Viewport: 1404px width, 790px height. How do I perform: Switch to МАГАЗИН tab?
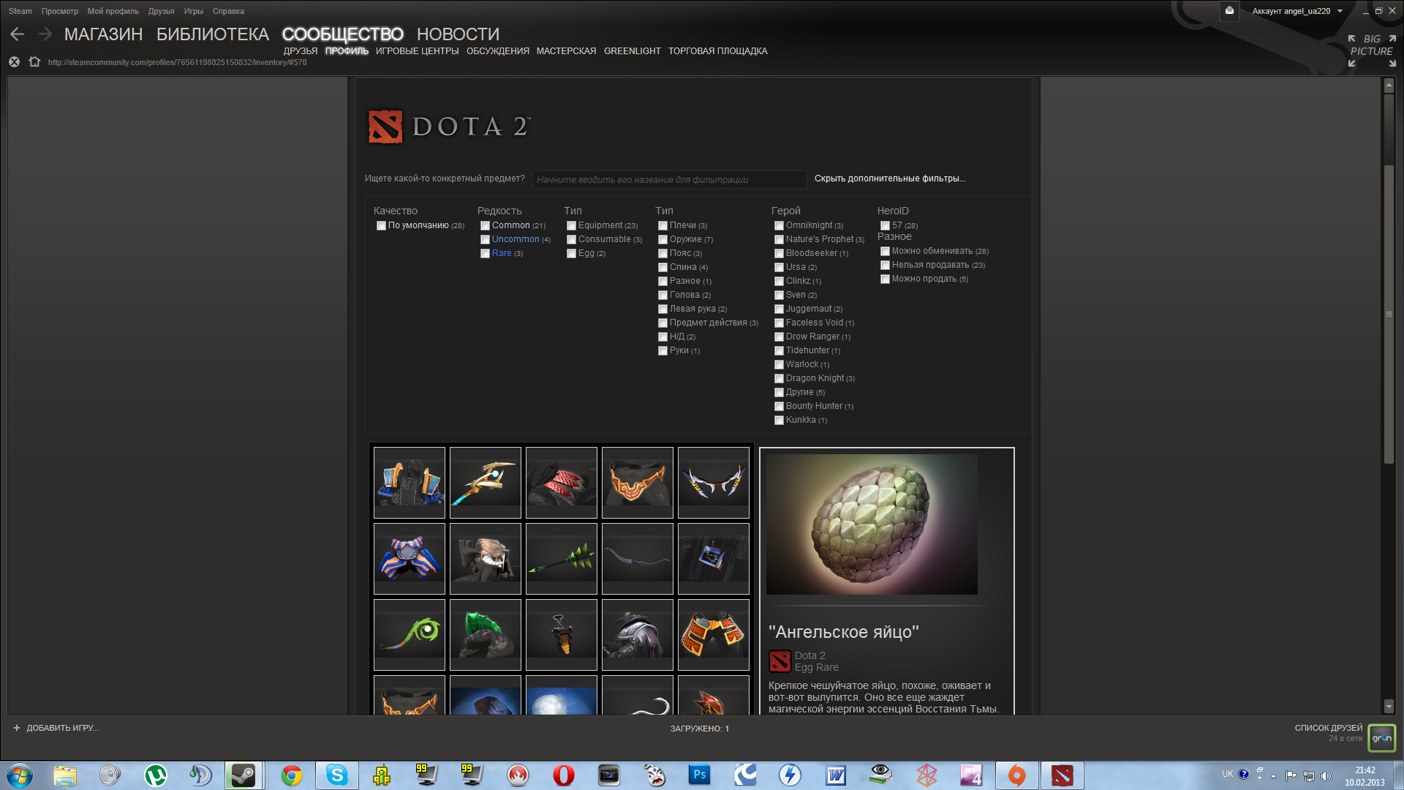click(x=103, y=34)
